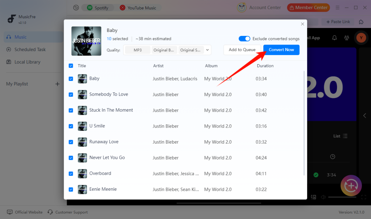Screen dimensions: 371x219
Task: Uncheck the Baby song checkbox
Action: coord(71,79)
